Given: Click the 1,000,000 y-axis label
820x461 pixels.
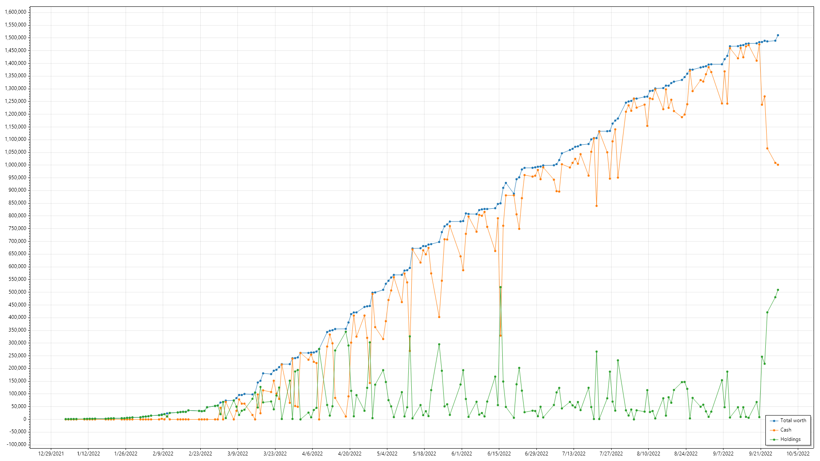Looking at the screenshot, I should click(15, 165).
